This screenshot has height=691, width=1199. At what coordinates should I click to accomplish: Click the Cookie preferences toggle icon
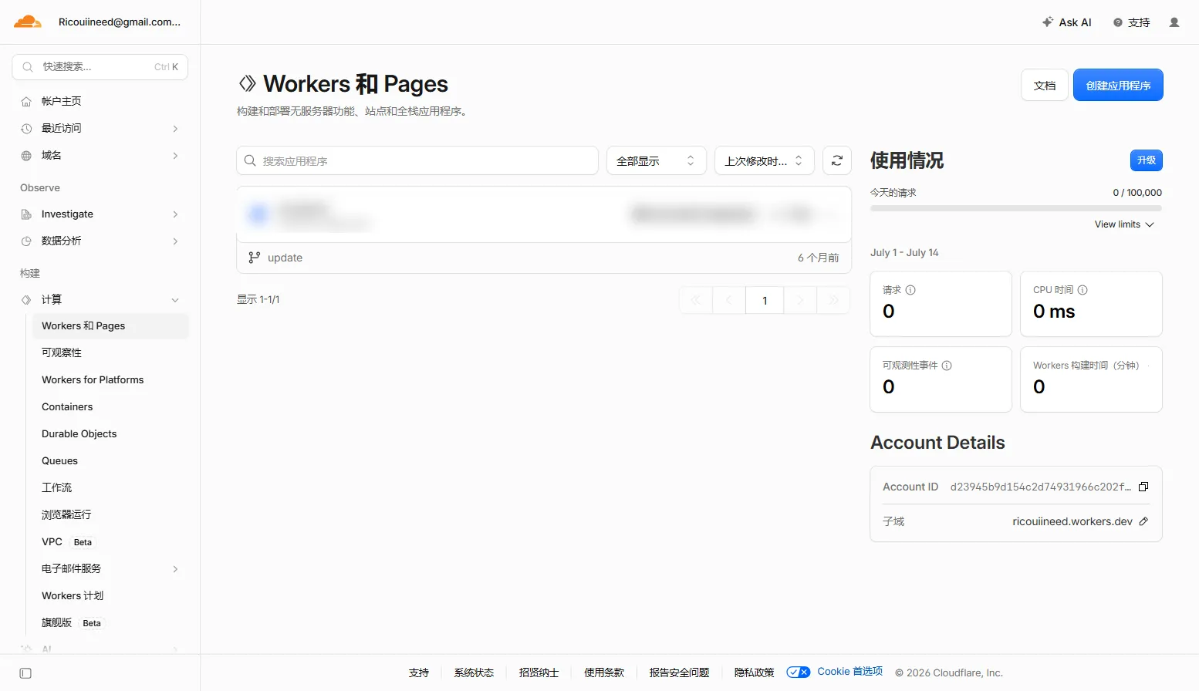[x=799, y=672]
